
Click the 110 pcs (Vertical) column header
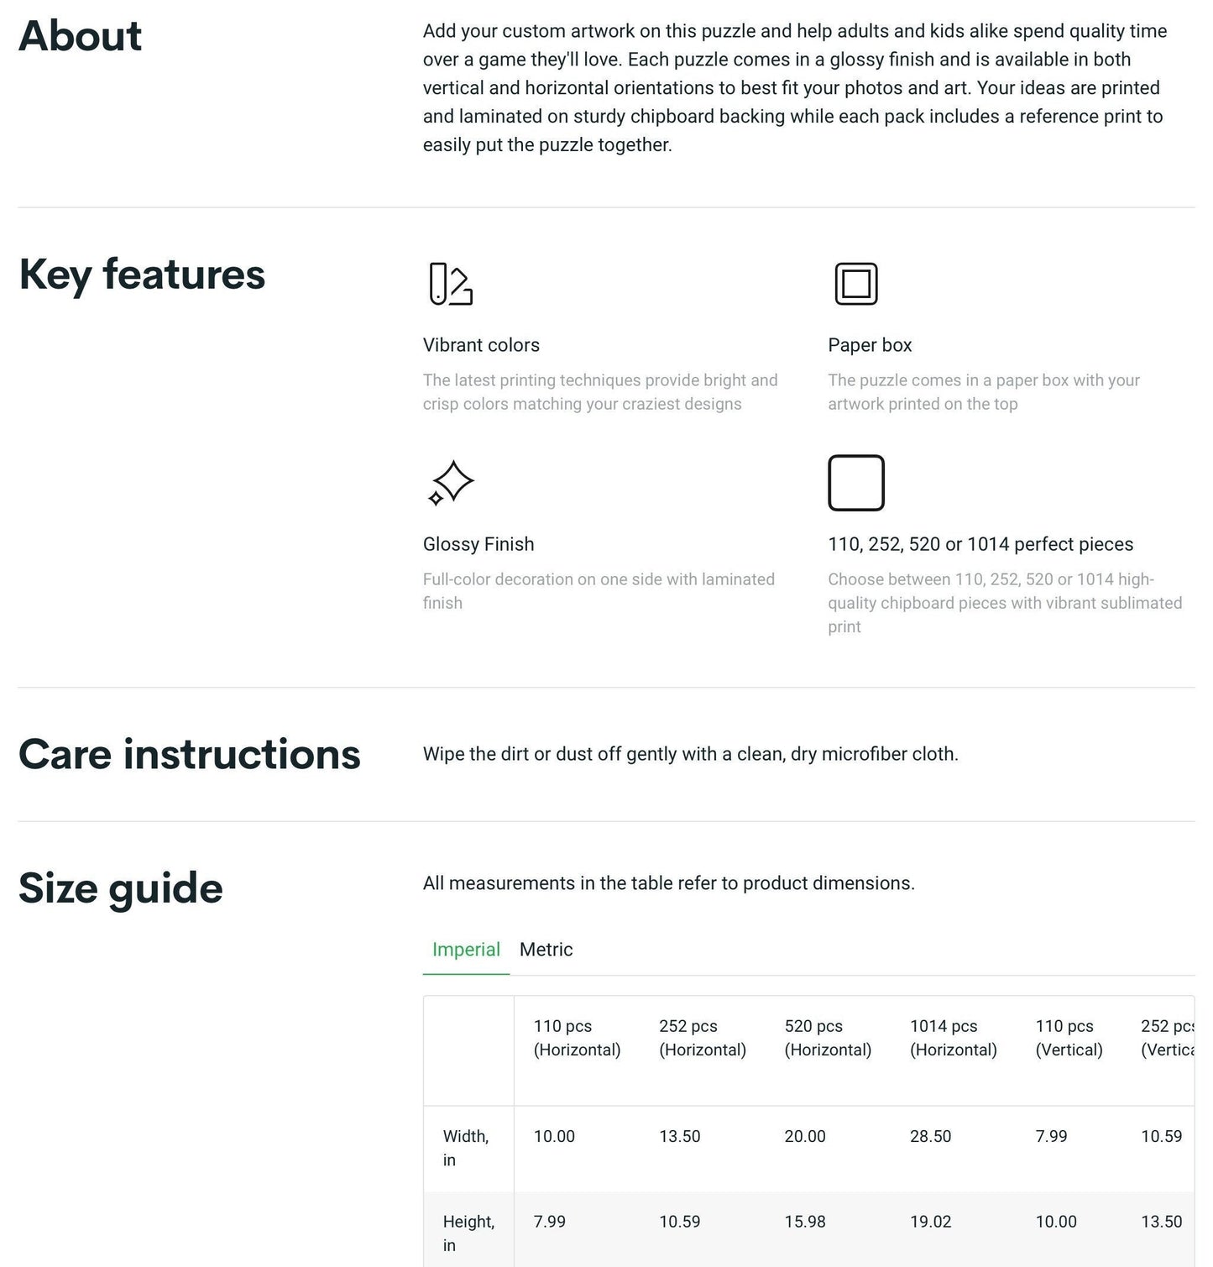(1069, 1038)
